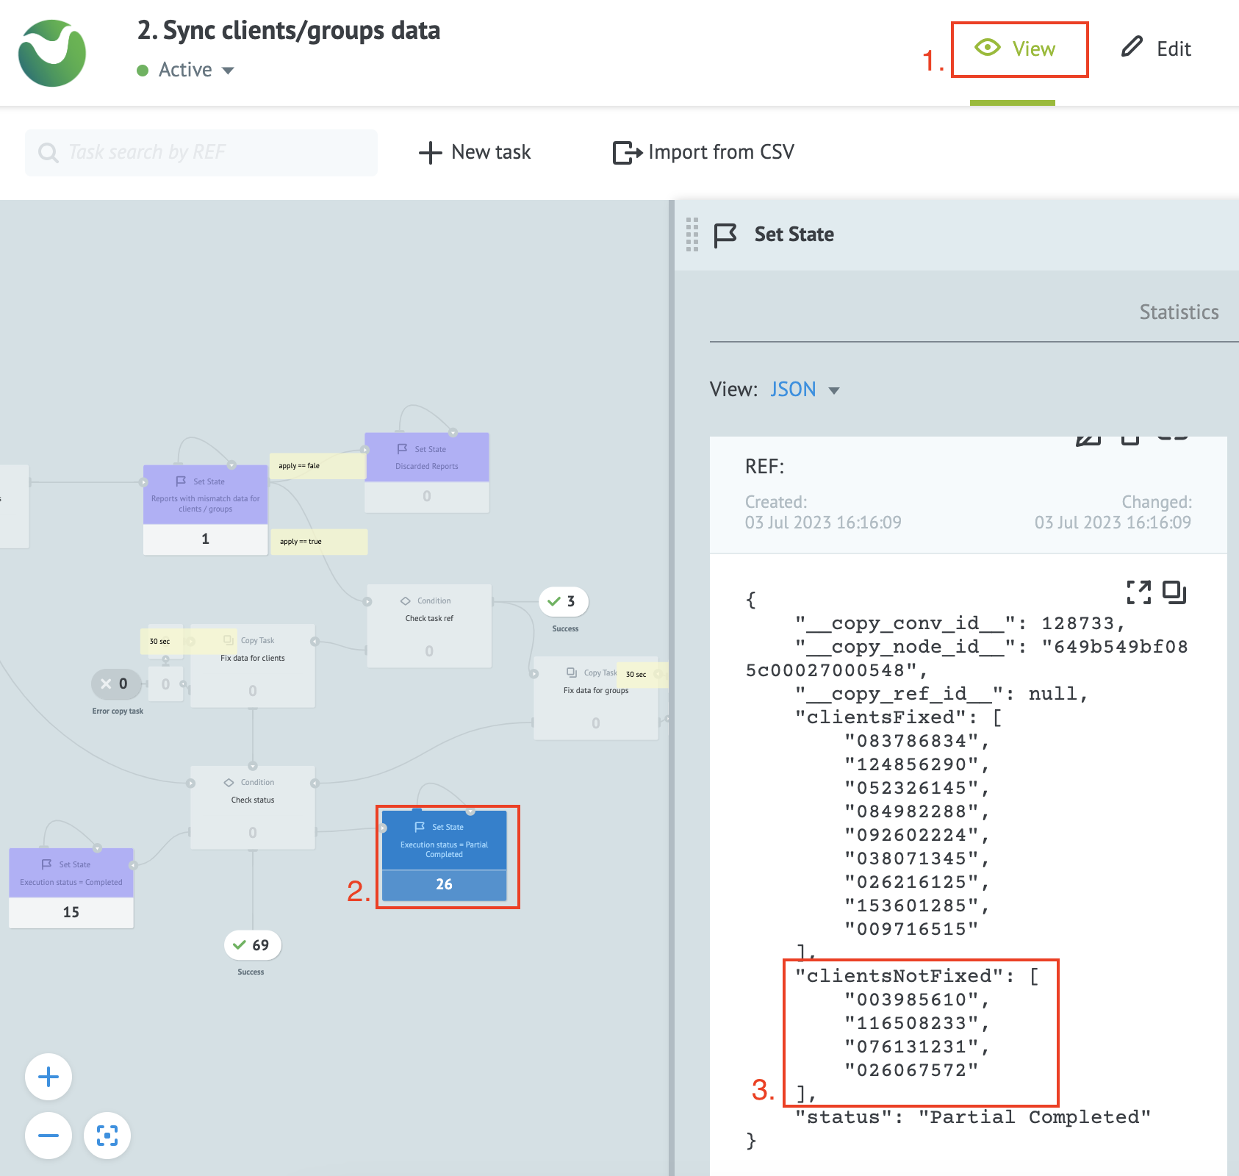Select the Partial Completed Set State node
This screenshot has width=1239, height=1176.
point(445,856)
